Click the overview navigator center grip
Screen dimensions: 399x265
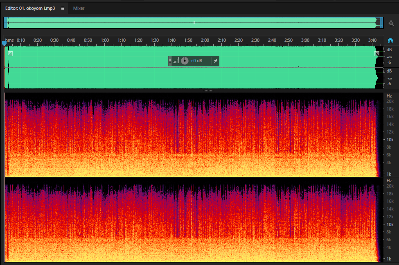(x=194, y=23)
